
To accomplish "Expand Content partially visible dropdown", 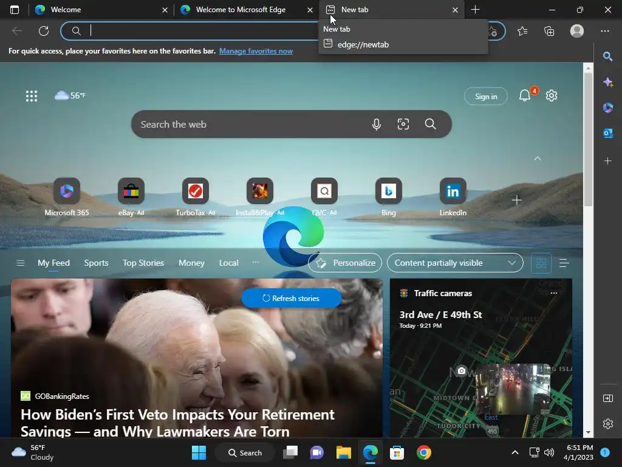I will coord(455,263).
